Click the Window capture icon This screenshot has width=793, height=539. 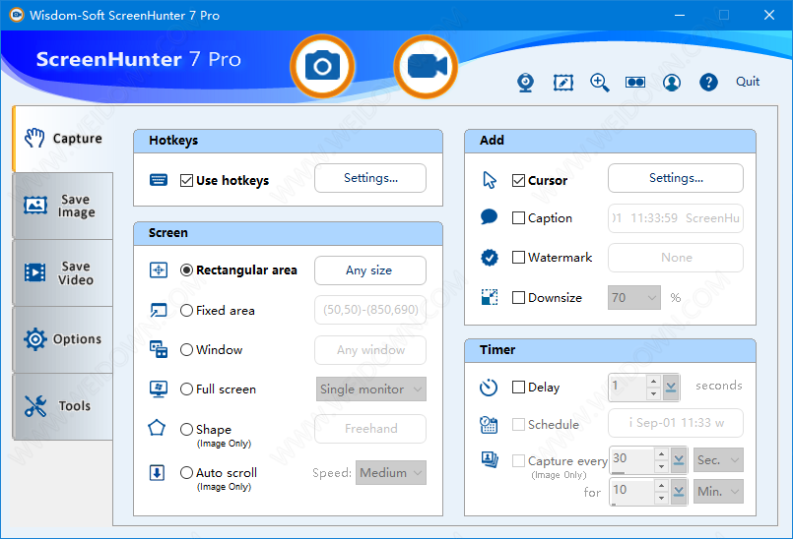coord(159,349)
